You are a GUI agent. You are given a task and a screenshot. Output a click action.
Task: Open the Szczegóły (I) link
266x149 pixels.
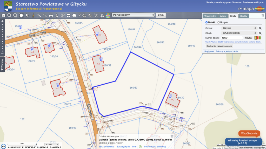click(123, 147)
